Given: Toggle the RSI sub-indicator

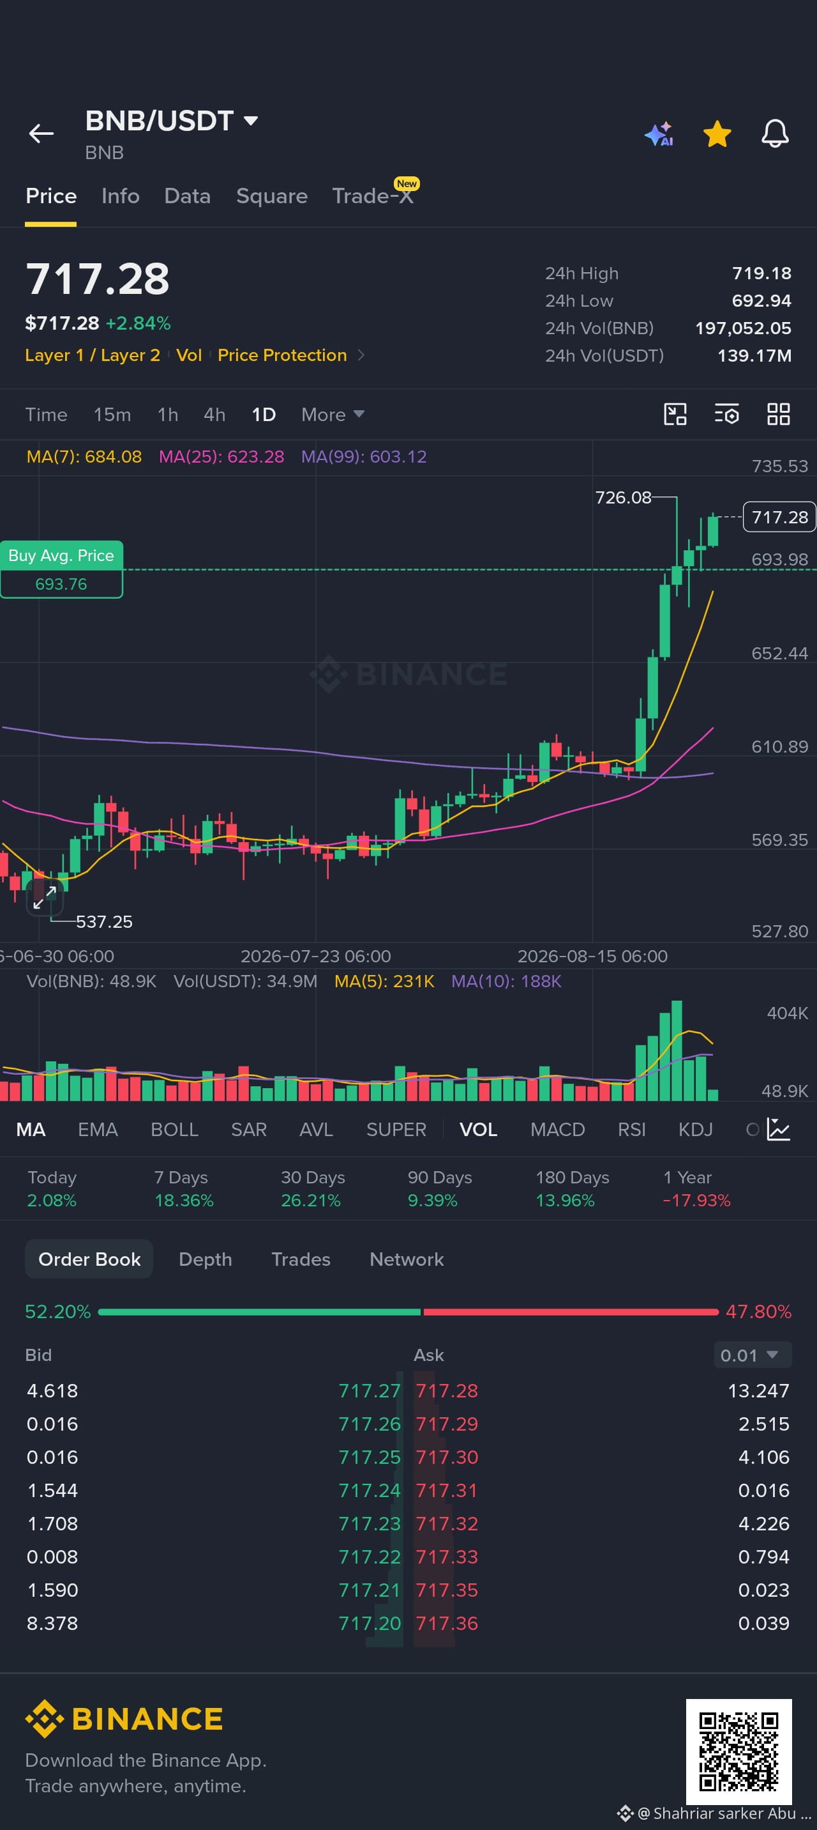Looking at the screenshot, I should 632,1130.
